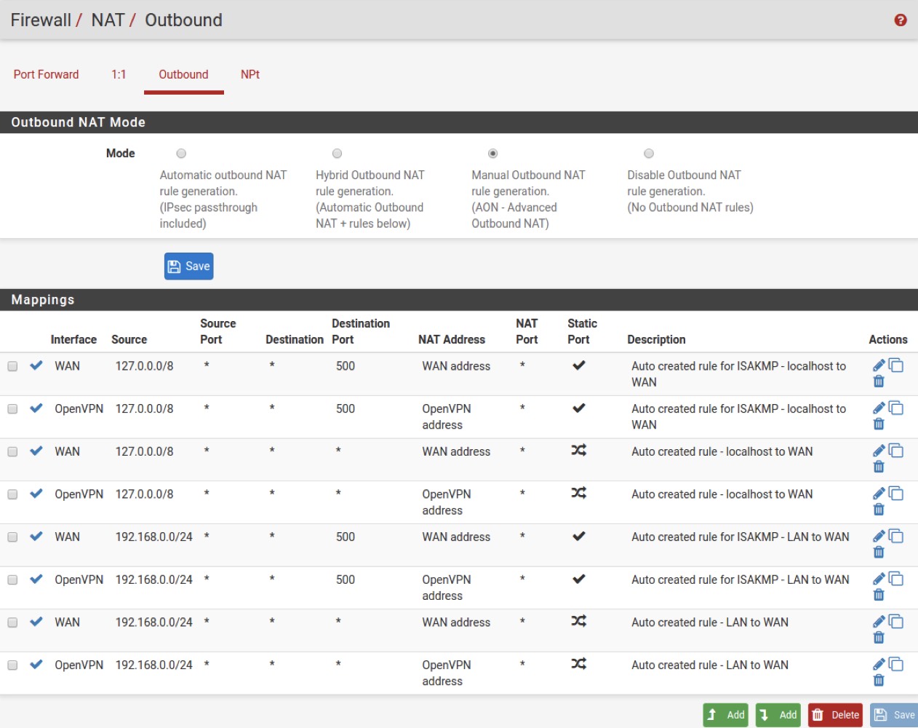Screen dimensions: 918x728
Task: Save the Outbound NAT mode setting
Action: point(188,266)
